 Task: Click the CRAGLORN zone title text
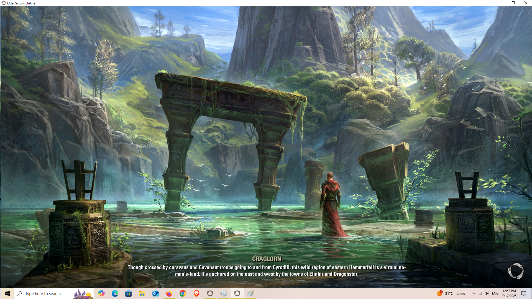tap(267, 259)
